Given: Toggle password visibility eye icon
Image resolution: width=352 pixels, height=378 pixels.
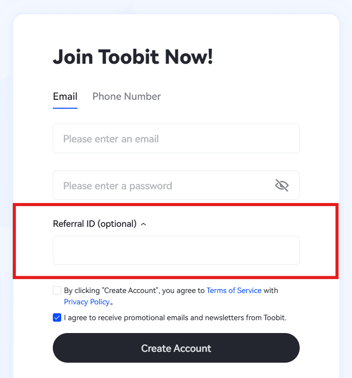Looking at the screenshot, I should click(x=281, y=185).
